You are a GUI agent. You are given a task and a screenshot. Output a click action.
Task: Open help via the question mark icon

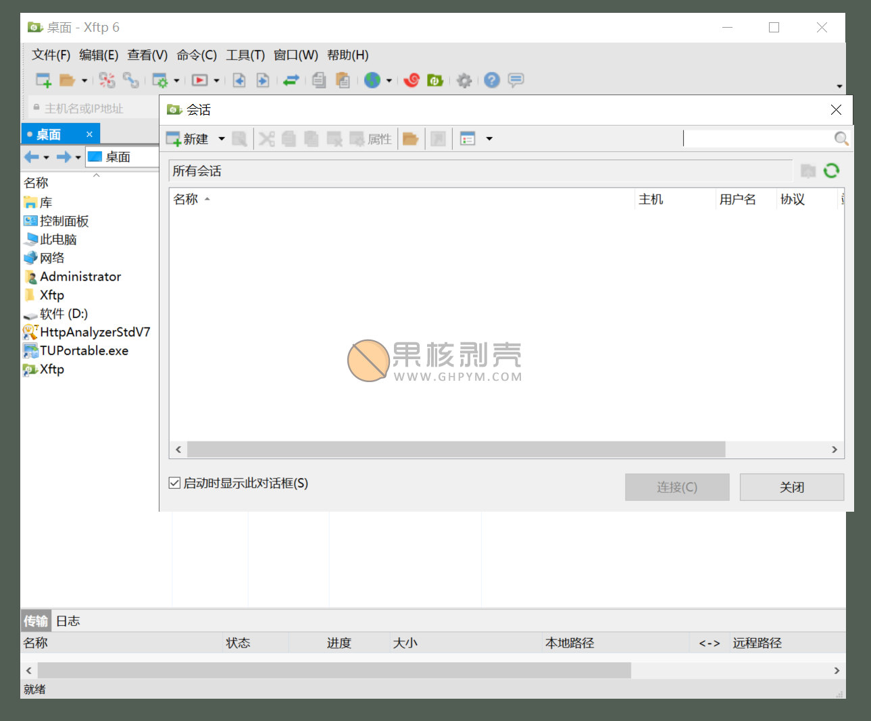[x=492, y=80]
